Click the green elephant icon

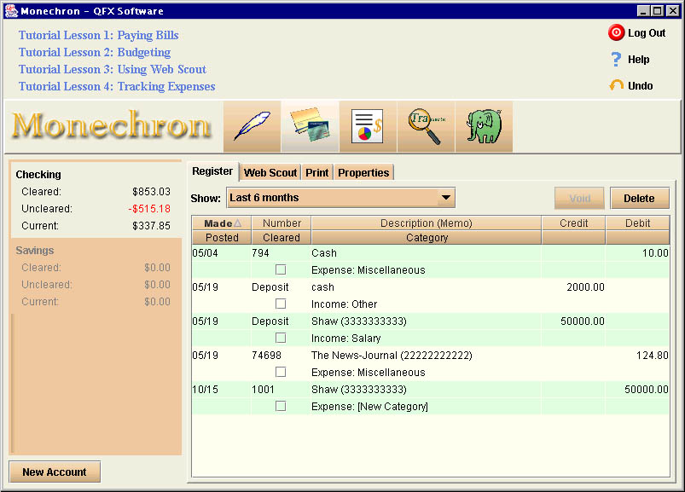coord(484,126)
